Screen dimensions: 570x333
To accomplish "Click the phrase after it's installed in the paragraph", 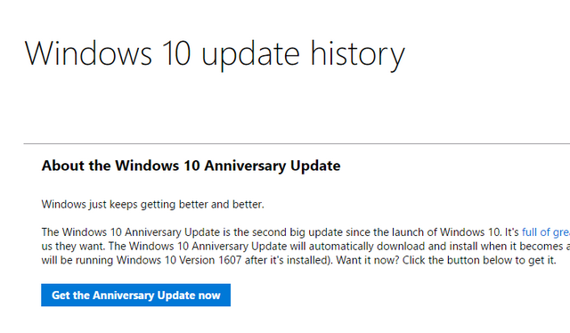I will (x=289, y=260).
